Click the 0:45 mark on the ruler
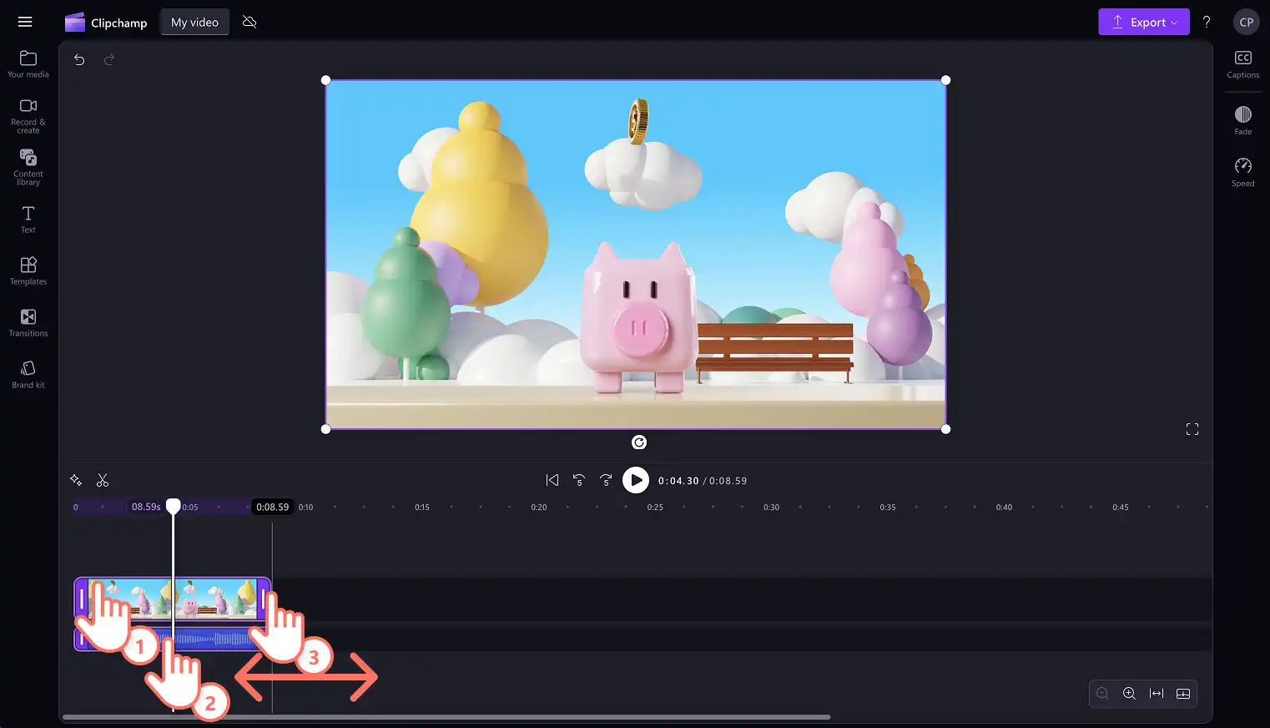1270x728 pixels. (x=1121, y=507)
